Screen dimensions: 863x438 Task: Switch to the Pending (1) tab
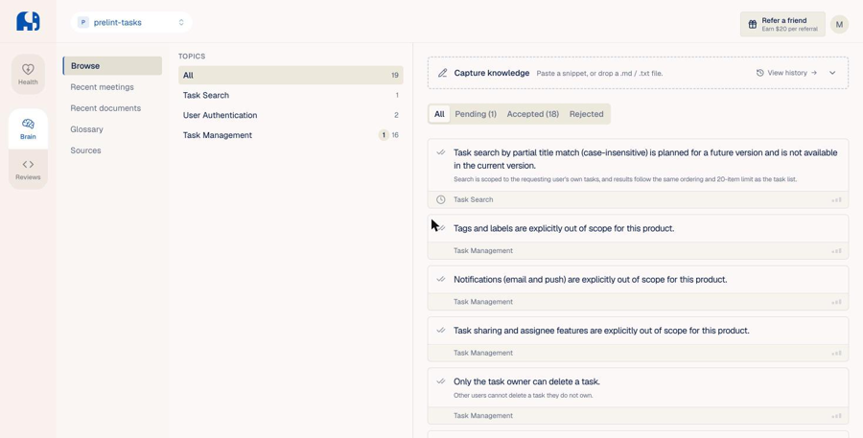476,114
